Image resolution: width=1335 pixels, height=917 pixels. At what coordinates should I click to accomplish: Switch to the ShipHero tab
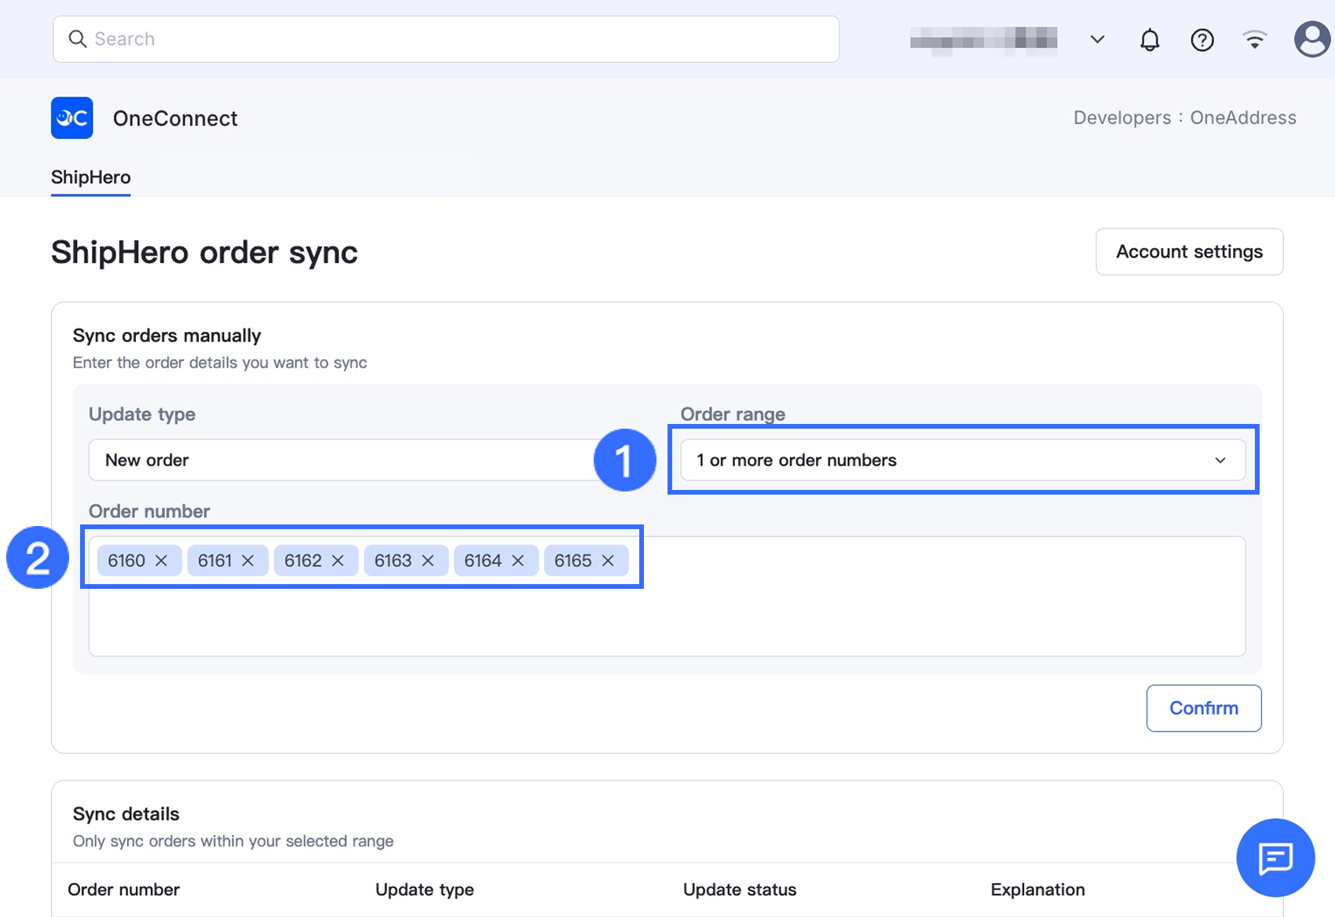pos(91,177)
